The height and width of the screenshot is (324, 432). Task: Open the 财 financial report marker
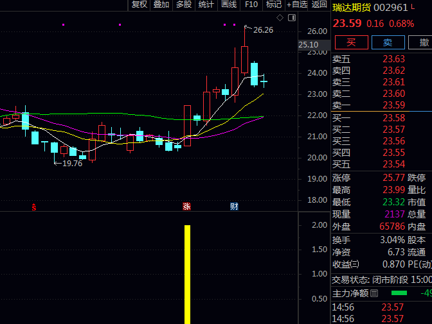(234, 207)
